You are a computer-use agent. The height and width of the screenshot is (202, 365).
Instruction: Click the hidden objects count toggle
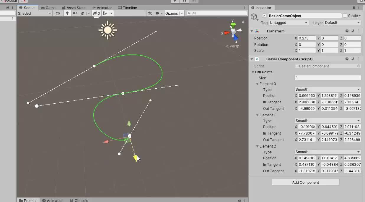point(97,13)
